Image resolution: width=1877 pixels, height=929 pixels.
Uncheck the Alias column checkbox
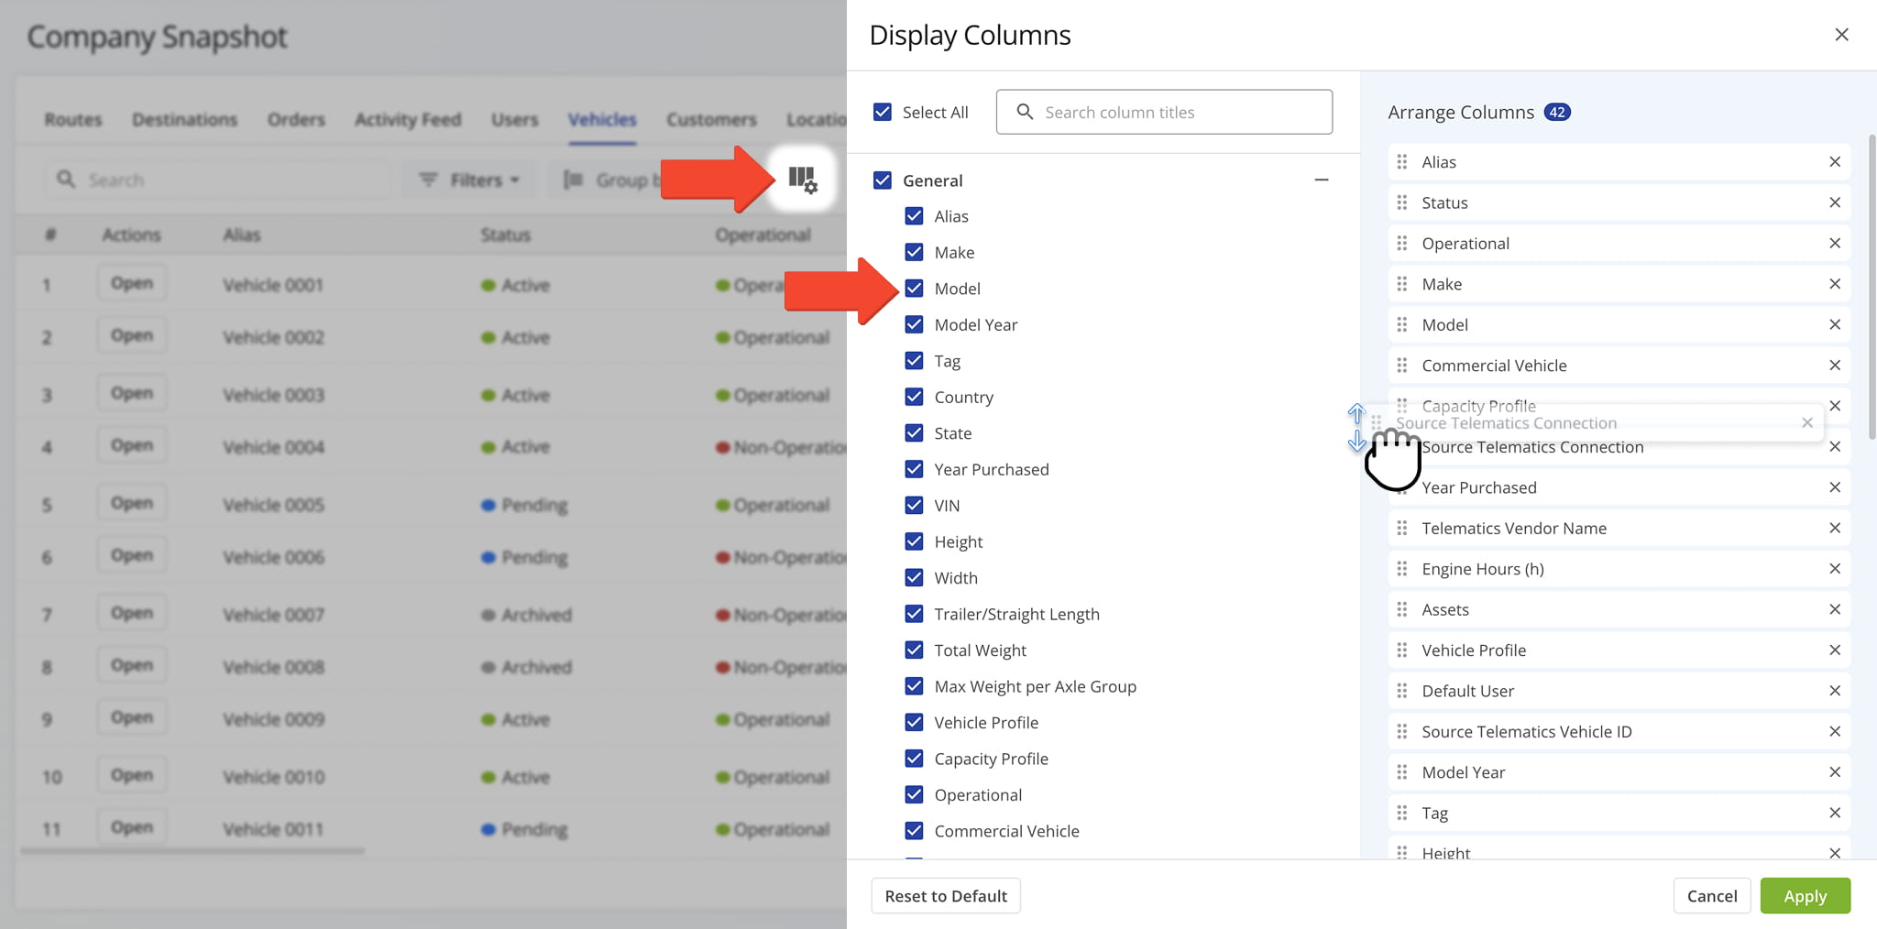914,216
